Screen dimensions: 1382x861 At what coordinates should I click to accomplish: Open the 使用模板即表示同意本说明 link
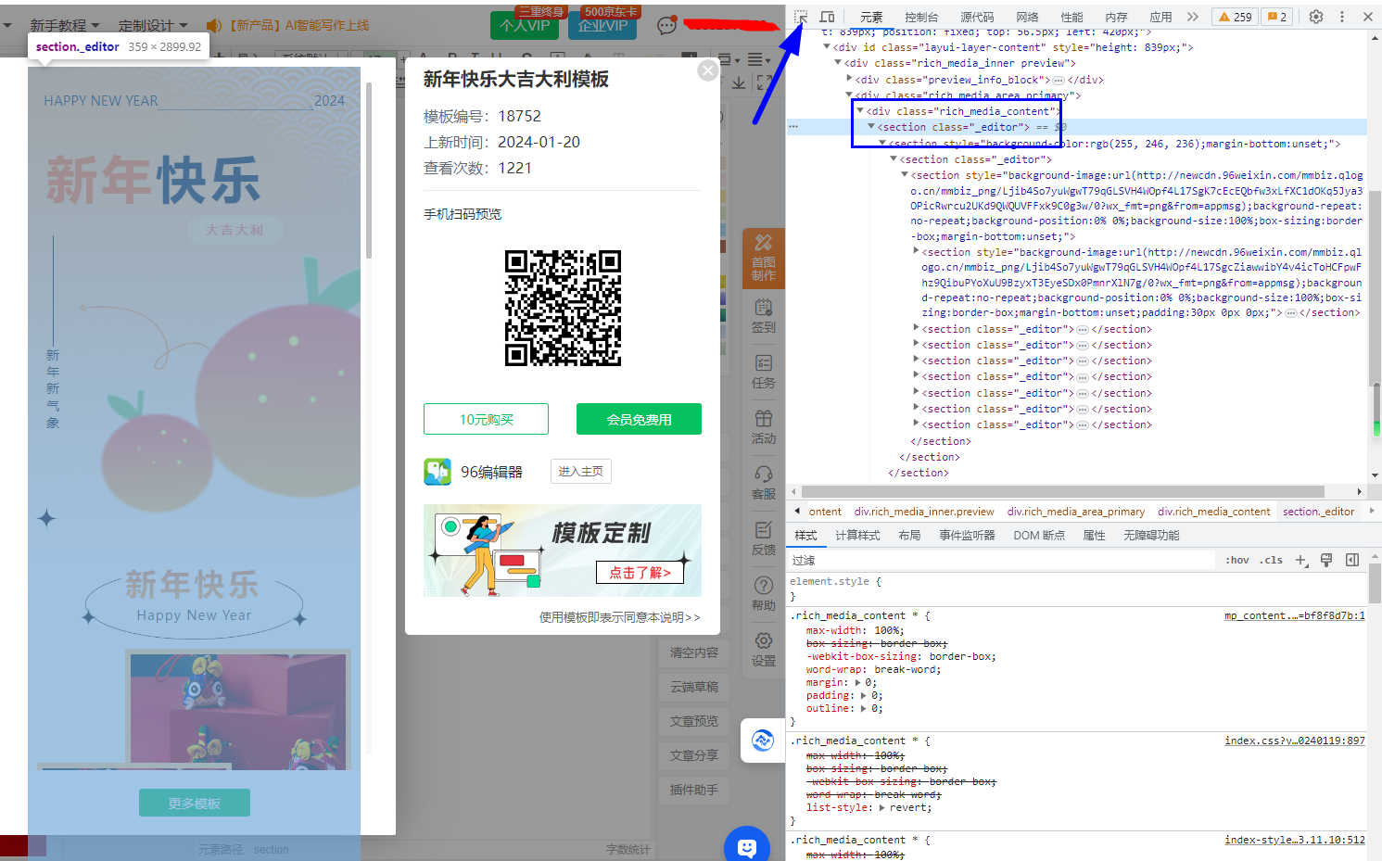(619, 617)
